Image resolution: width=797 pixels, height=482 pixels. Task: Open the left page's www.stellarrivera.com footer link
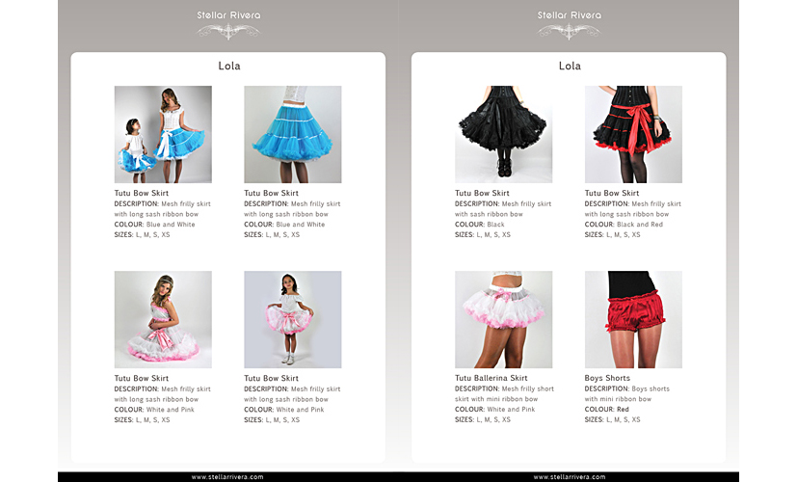point(227,476)
